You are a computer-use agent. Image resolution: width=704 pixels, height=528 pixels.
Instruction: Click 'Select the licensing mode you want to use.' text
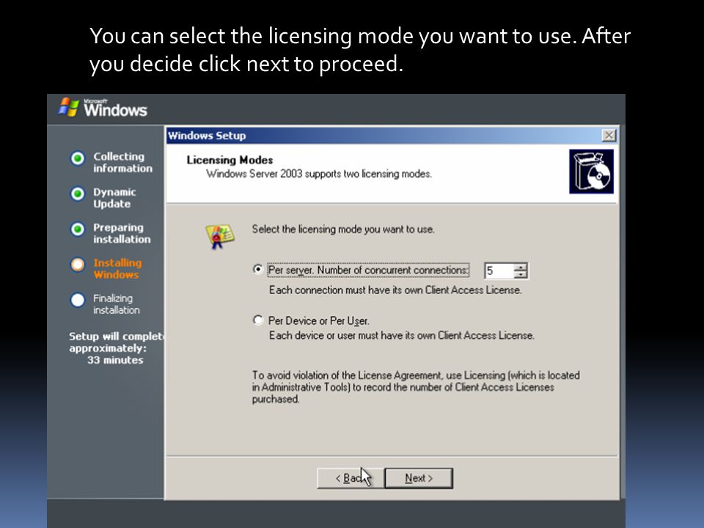(343, 230)
